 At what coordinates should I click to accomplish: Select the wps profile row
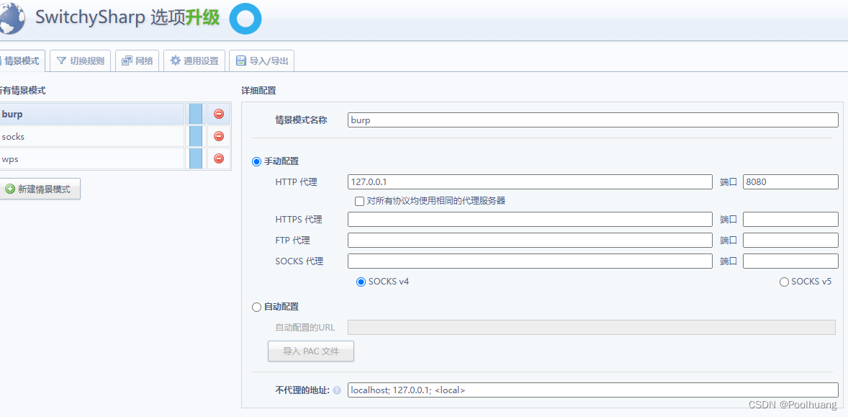point(92,158)
